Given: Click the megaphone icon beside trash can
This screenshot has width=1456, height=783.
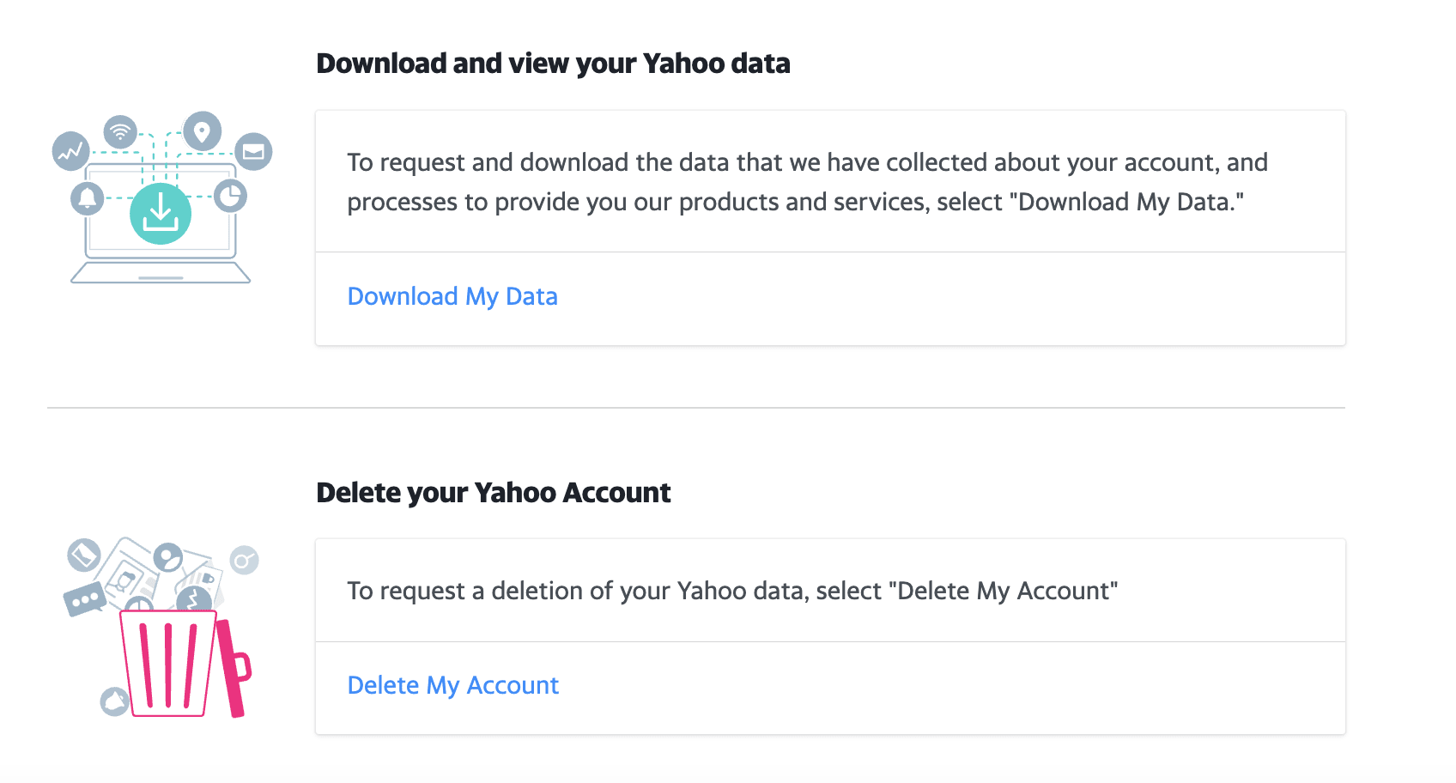Looking at the screenshot, I should (x=114, y=701).
